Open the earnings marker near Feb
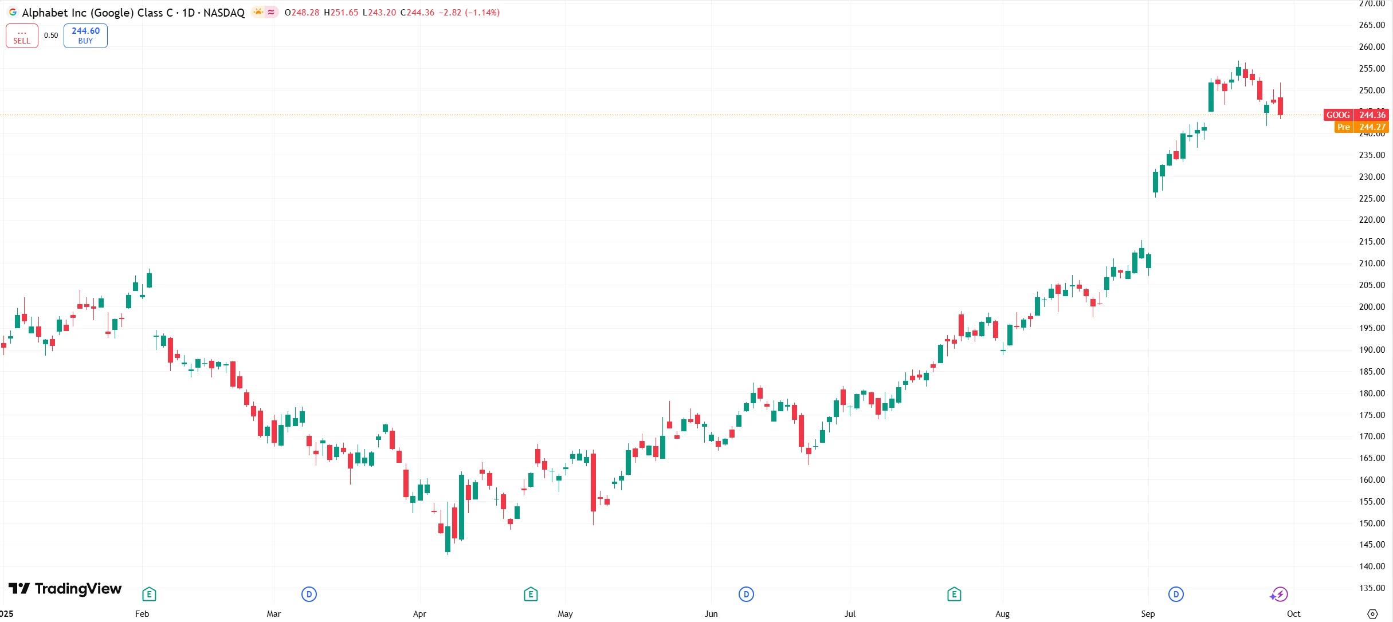The image size is (1393, 622). (x=149, y=594)
